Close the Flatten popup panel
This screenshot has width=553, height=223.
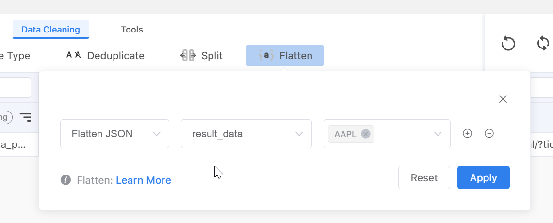tap(503, 99)
